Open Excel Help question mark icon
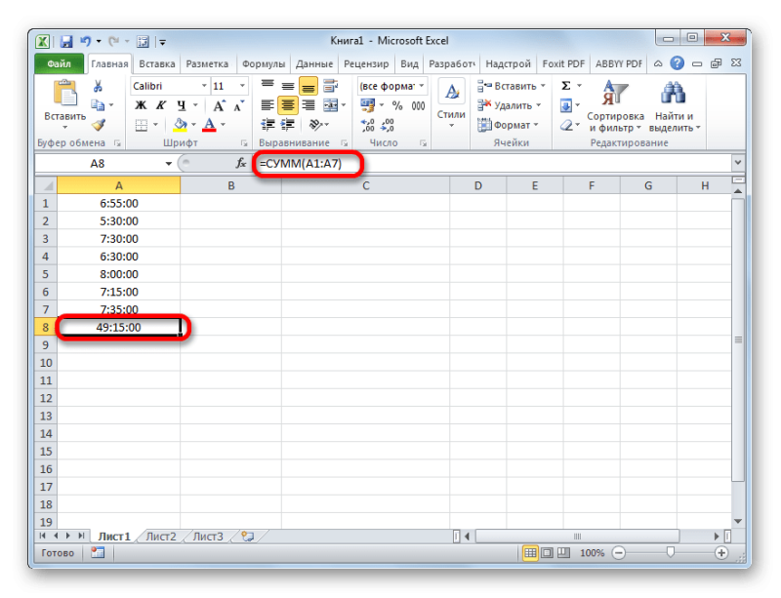 click(677, 63)
